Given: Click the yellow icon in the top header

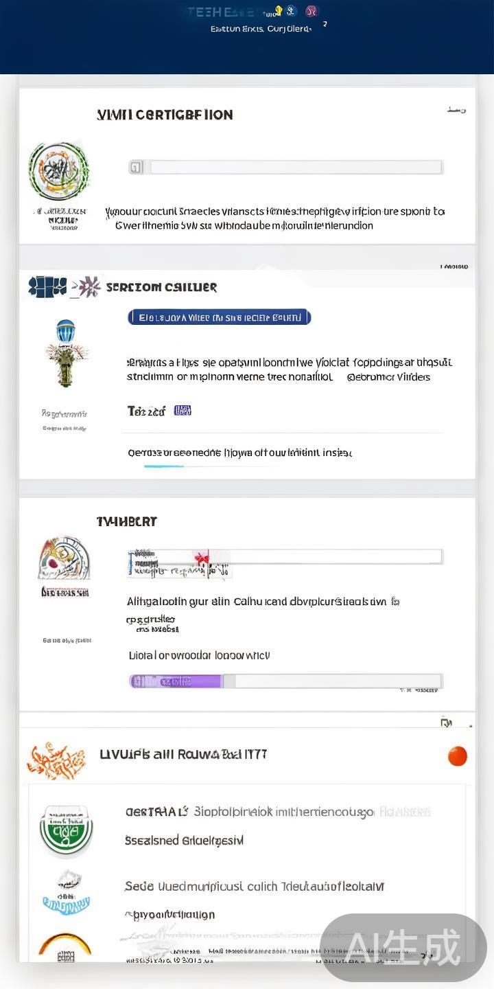Looking at the screenshot, I should (279, 11).
